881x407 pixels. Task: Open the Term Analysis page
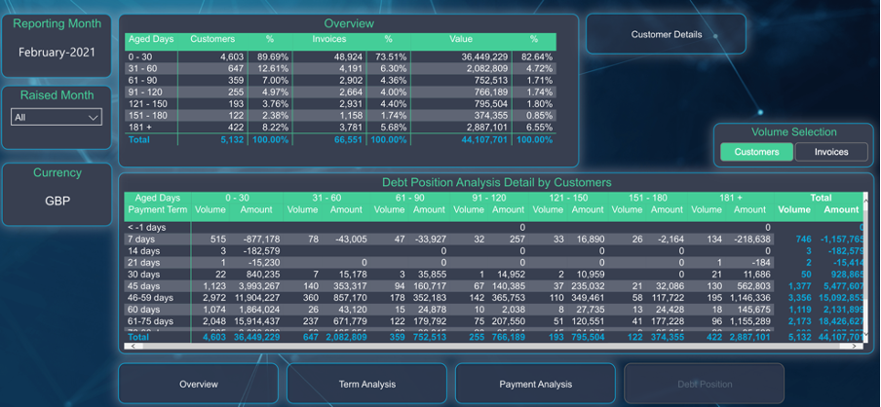click(x=366, y=384)
